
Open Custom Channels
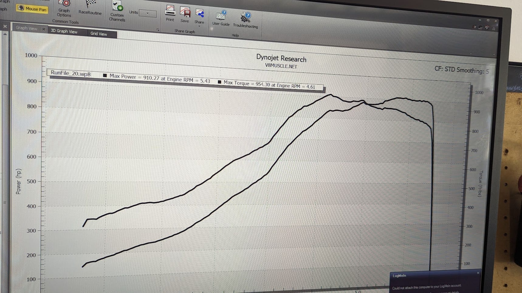[117, 11]
